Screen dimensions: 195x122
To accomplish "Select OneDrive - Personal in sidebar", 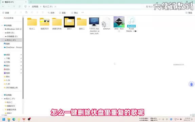I will pos(13,47).
